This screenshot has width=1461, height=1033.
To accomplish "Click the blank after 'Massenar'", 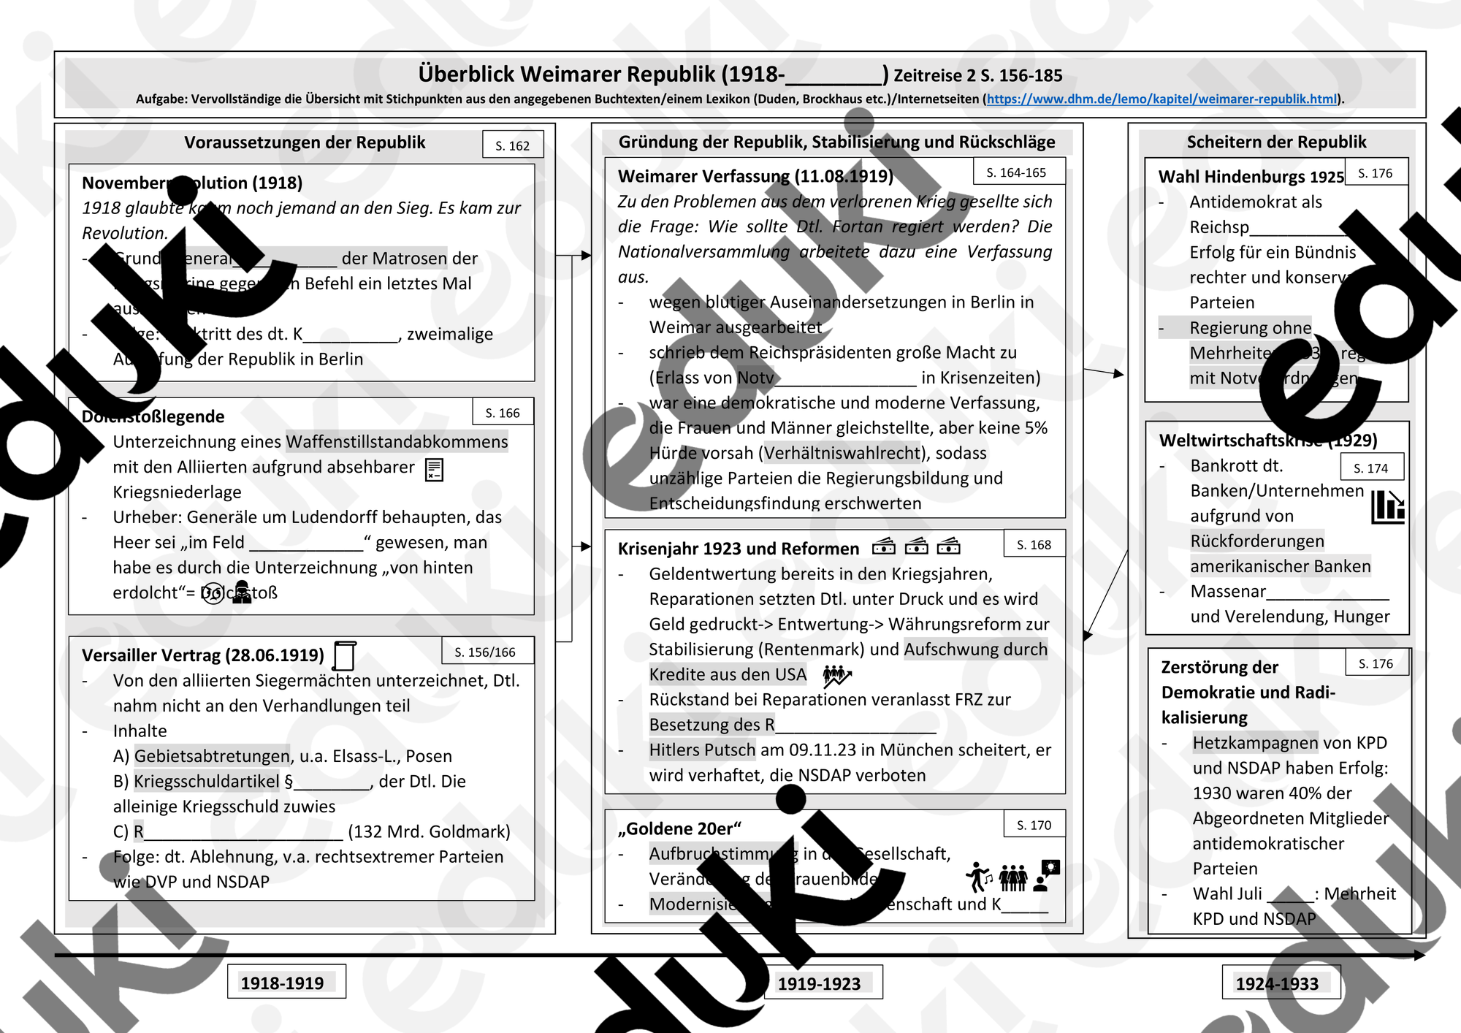I will (1328, 592).
